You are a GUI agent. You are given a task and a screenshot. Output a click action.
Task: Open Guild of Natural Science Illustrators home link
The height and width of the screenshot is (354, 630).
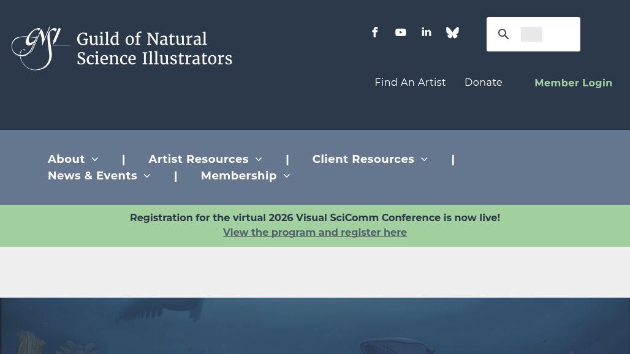154,48
